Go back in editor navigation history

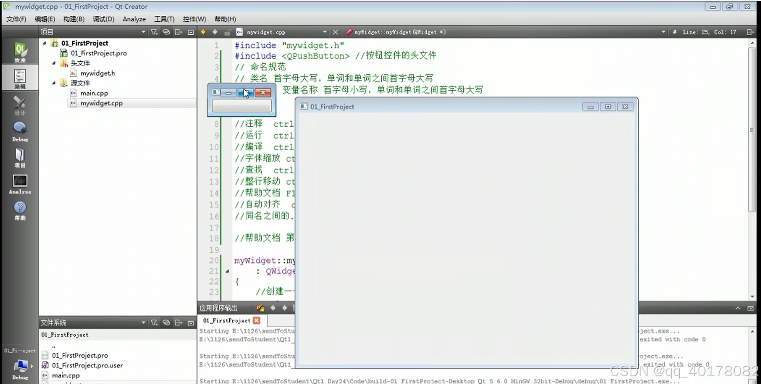tap(203, 32)
